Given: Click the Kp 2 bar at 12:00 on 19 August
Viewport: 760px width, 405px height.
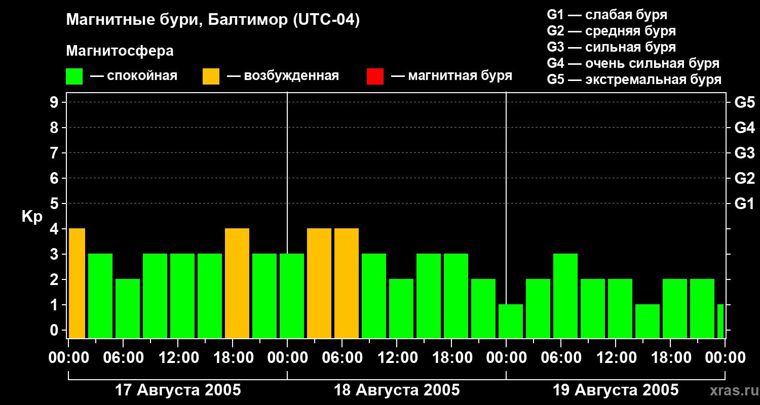Looking at the screenshot, I should pyautogui.click(x=620, y=308).
